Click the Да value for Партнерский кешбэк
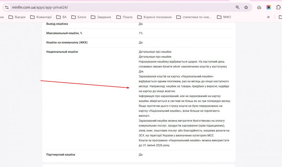This screenshot has width=282, height=167. click(x=141, y=155)
